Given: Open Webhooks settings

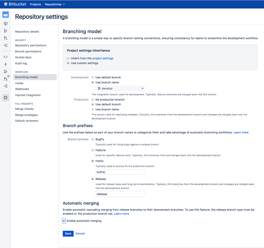Looking at the screenshot, I should (x=22, y=89).
